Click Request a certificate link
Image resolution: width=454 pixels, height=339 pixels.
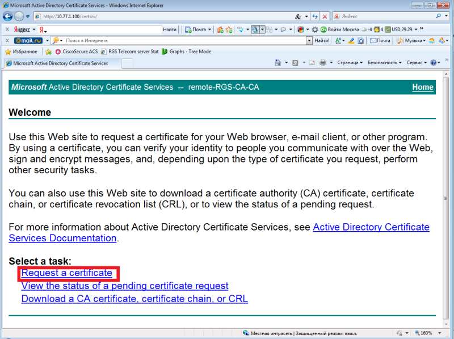pyautogui.click(x=66, y=273)
